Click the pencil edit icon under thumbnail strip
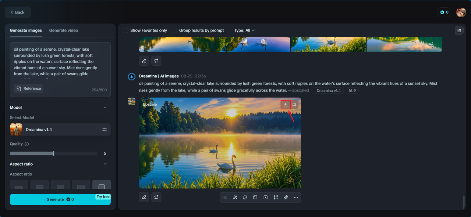The height and width of the screenshot is (217, 471). [x=144, y=61]
